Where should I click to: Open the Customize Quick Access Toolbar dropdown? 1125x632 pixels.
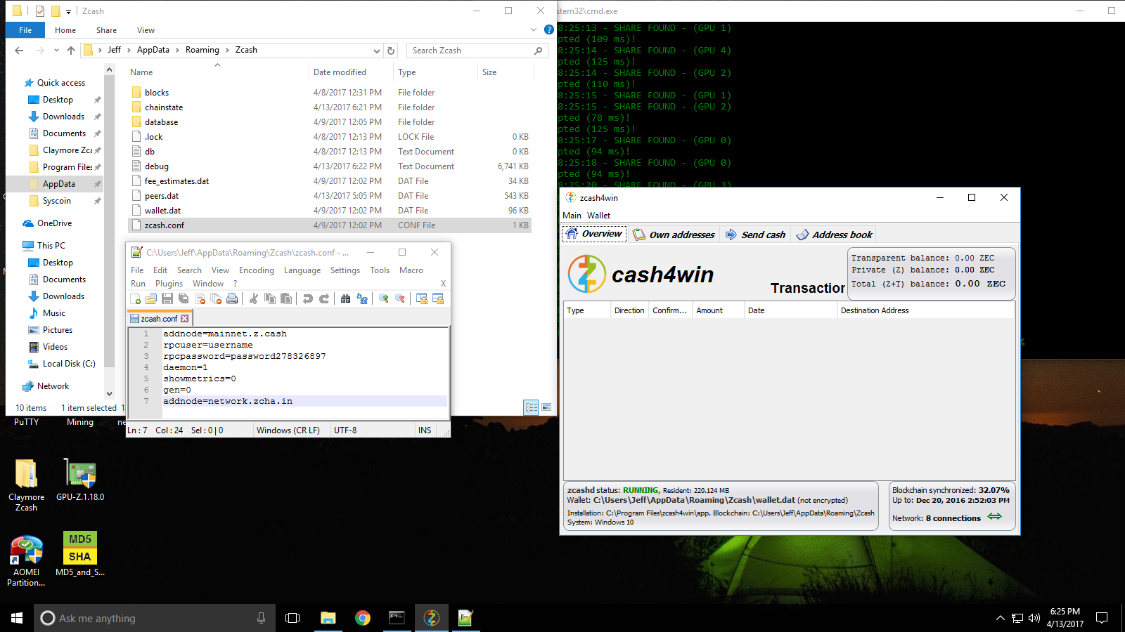coord(68,11)
